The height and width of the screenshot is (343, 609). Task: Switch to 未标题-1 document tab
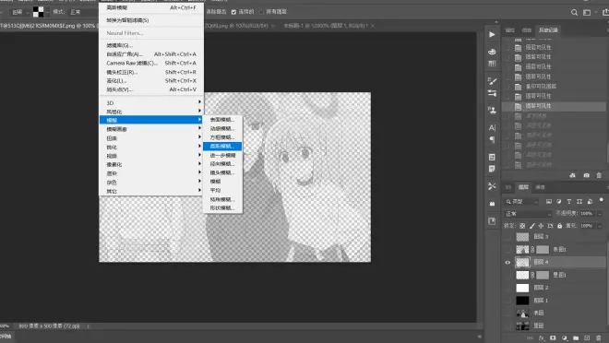(x=326, y=26)
